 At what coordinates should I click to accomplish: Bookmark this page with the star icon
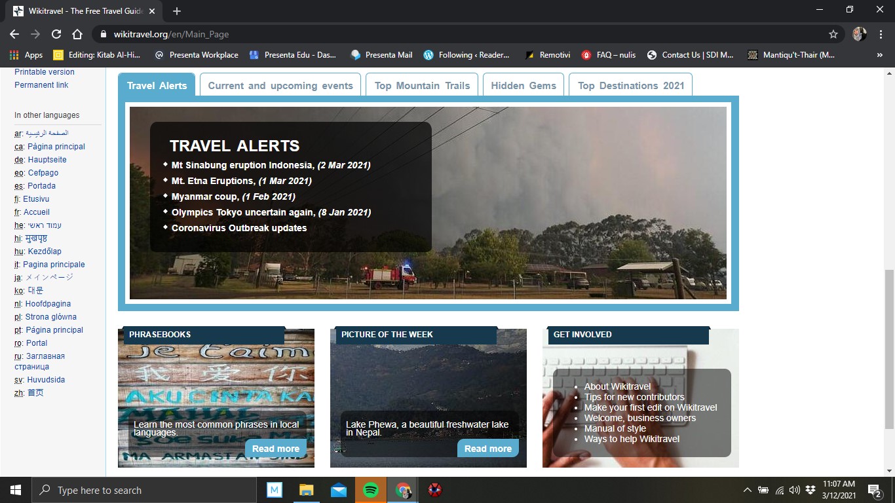click(833, 34)
